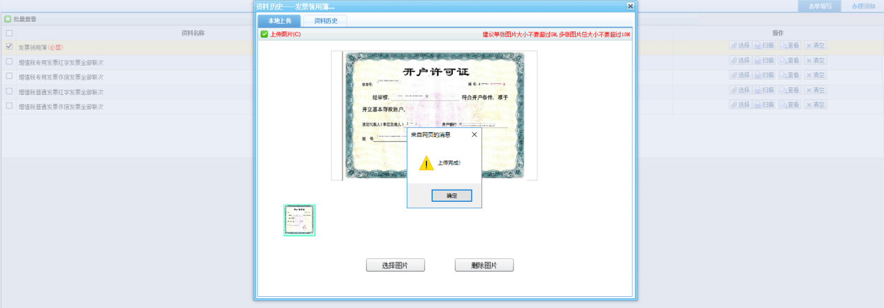884x308 pixels.
Task: Click the 发票领用簿(必需) row name
Action: (41, 47)
